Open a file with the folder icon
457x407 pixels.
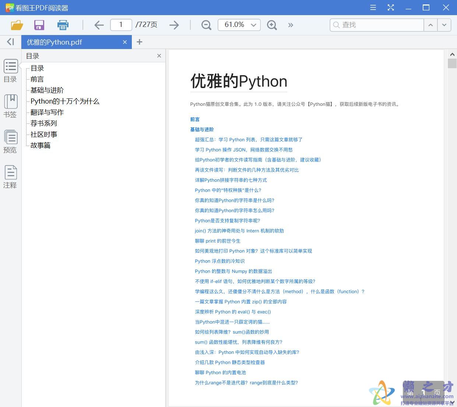17,25
